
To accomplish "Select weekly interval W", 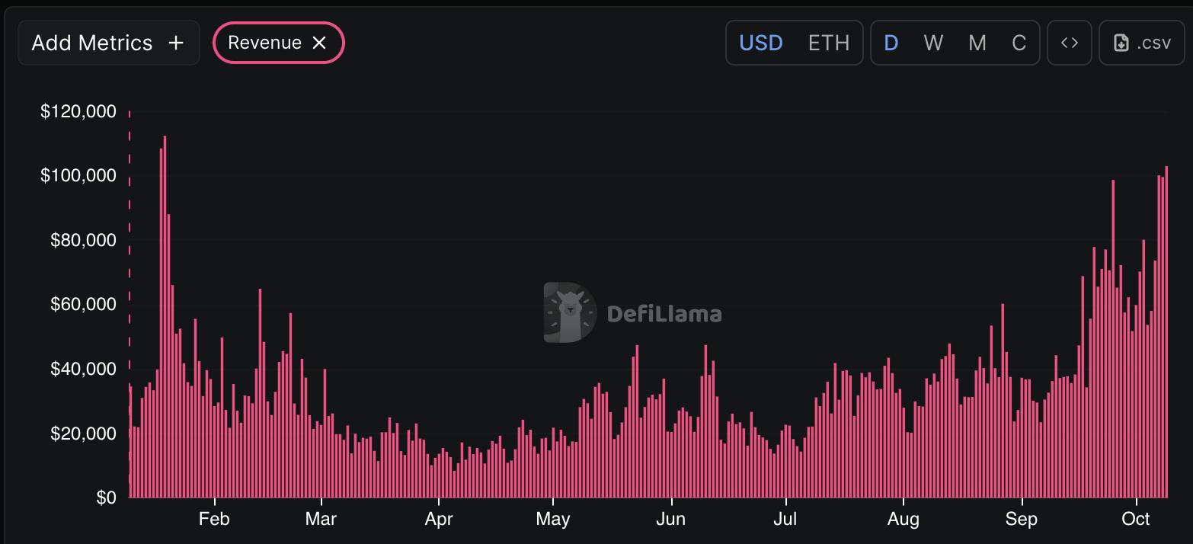I will tap(933, 43).
